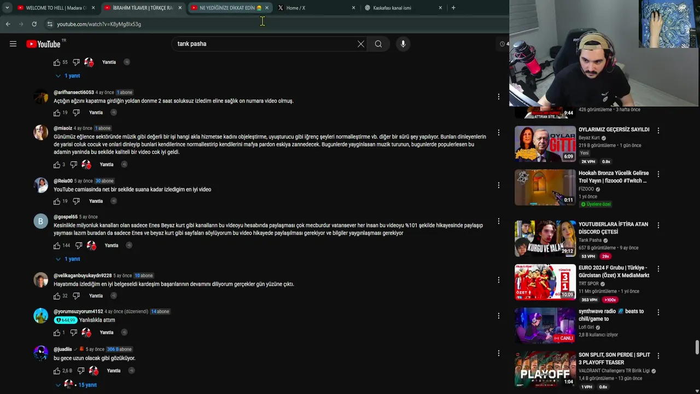The width and height of the screenshot is (700, 394).
Task: Expand the 1 yanıt replies under @gospel65
Action: [x=68, y=259]
